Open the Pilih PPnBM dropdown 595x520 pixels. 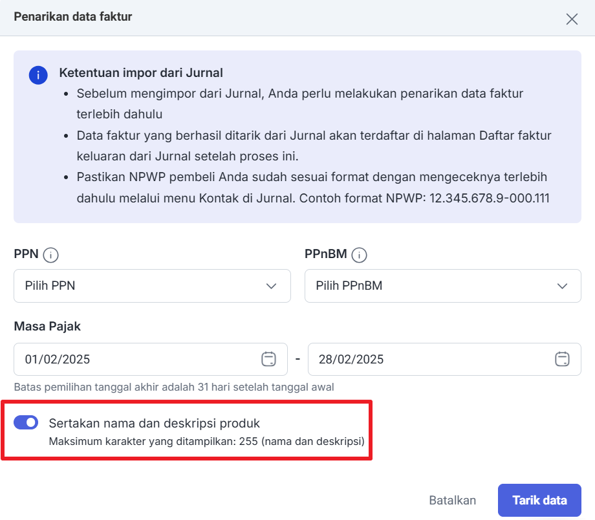pos(443,286)
